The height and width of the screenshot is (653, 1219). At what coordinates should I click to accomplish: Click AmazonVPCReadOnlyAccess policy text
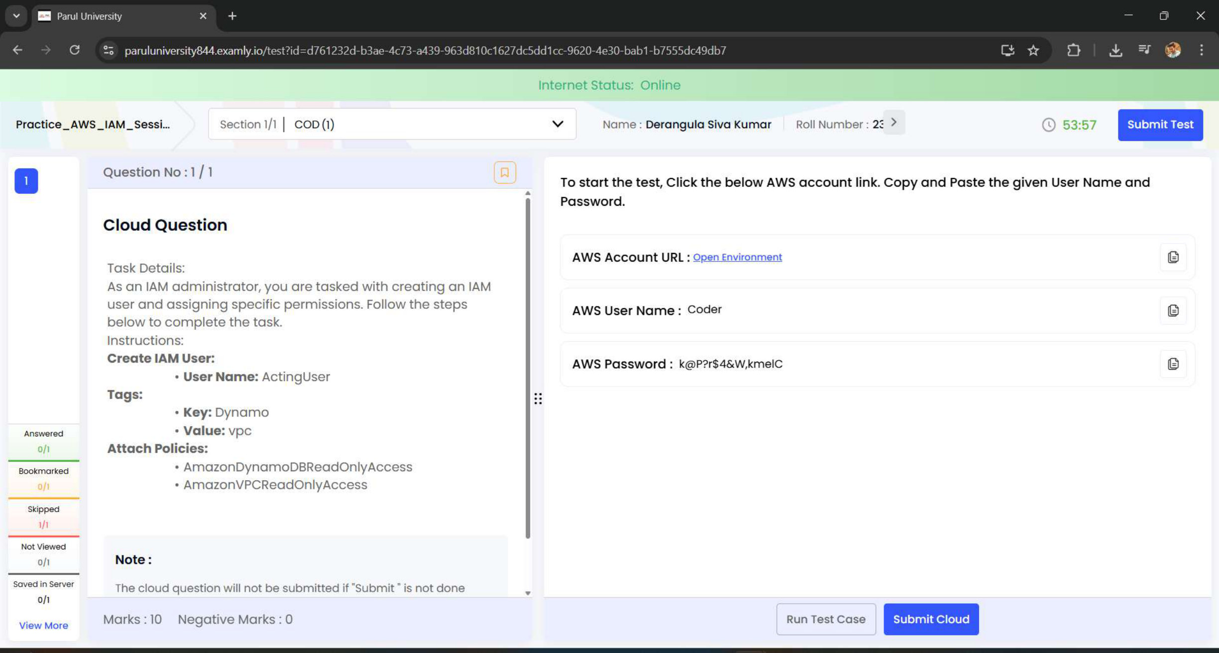275,485
